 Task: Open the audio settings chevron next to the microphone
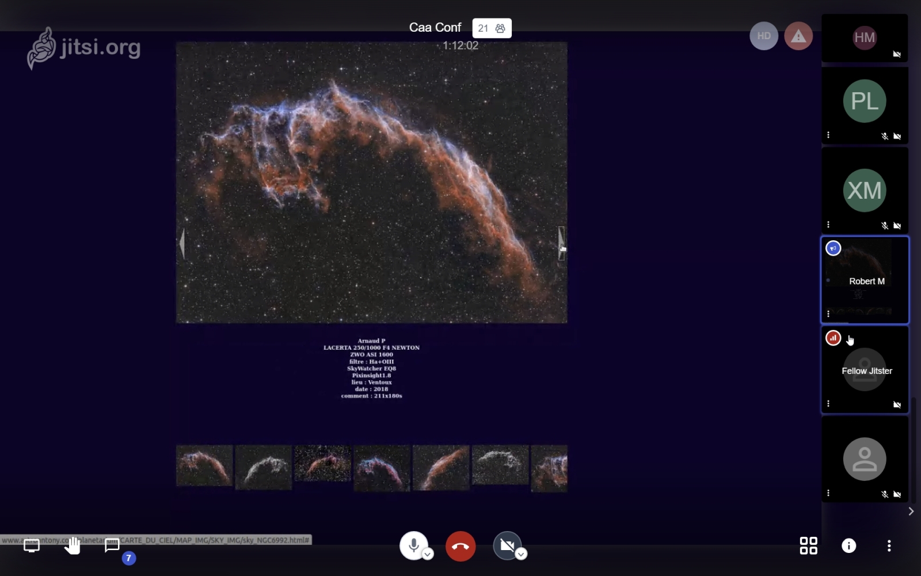[428, 554]
